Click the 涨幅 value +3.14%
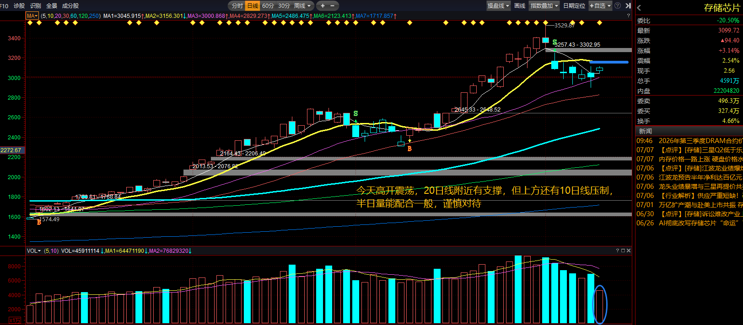 pyautogui.click(x=729, y=51)
